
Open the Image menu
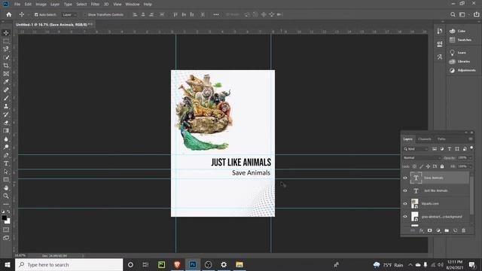[x=41, y=5]
